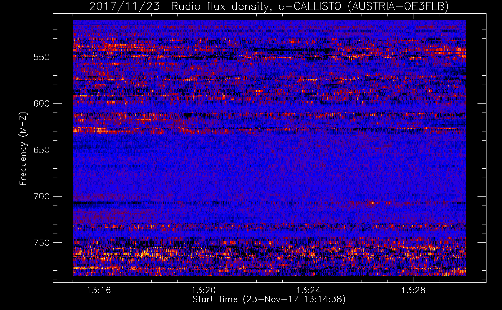Click the 13:24 time tick label
502x310 pixels.
point(309,290)
